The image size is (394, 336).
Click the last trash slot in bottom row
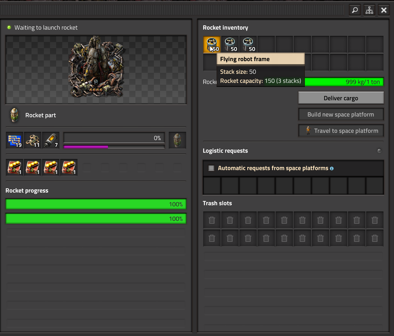[375, 238]
